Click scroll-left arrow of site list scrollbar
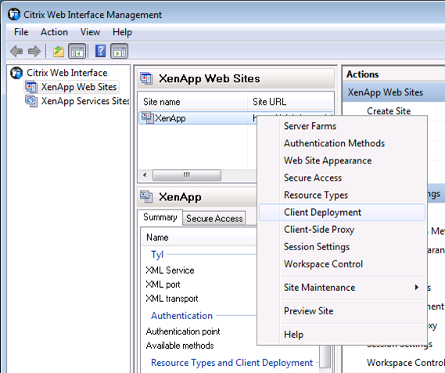Viewport: 445px width, 373px height. 145,175
